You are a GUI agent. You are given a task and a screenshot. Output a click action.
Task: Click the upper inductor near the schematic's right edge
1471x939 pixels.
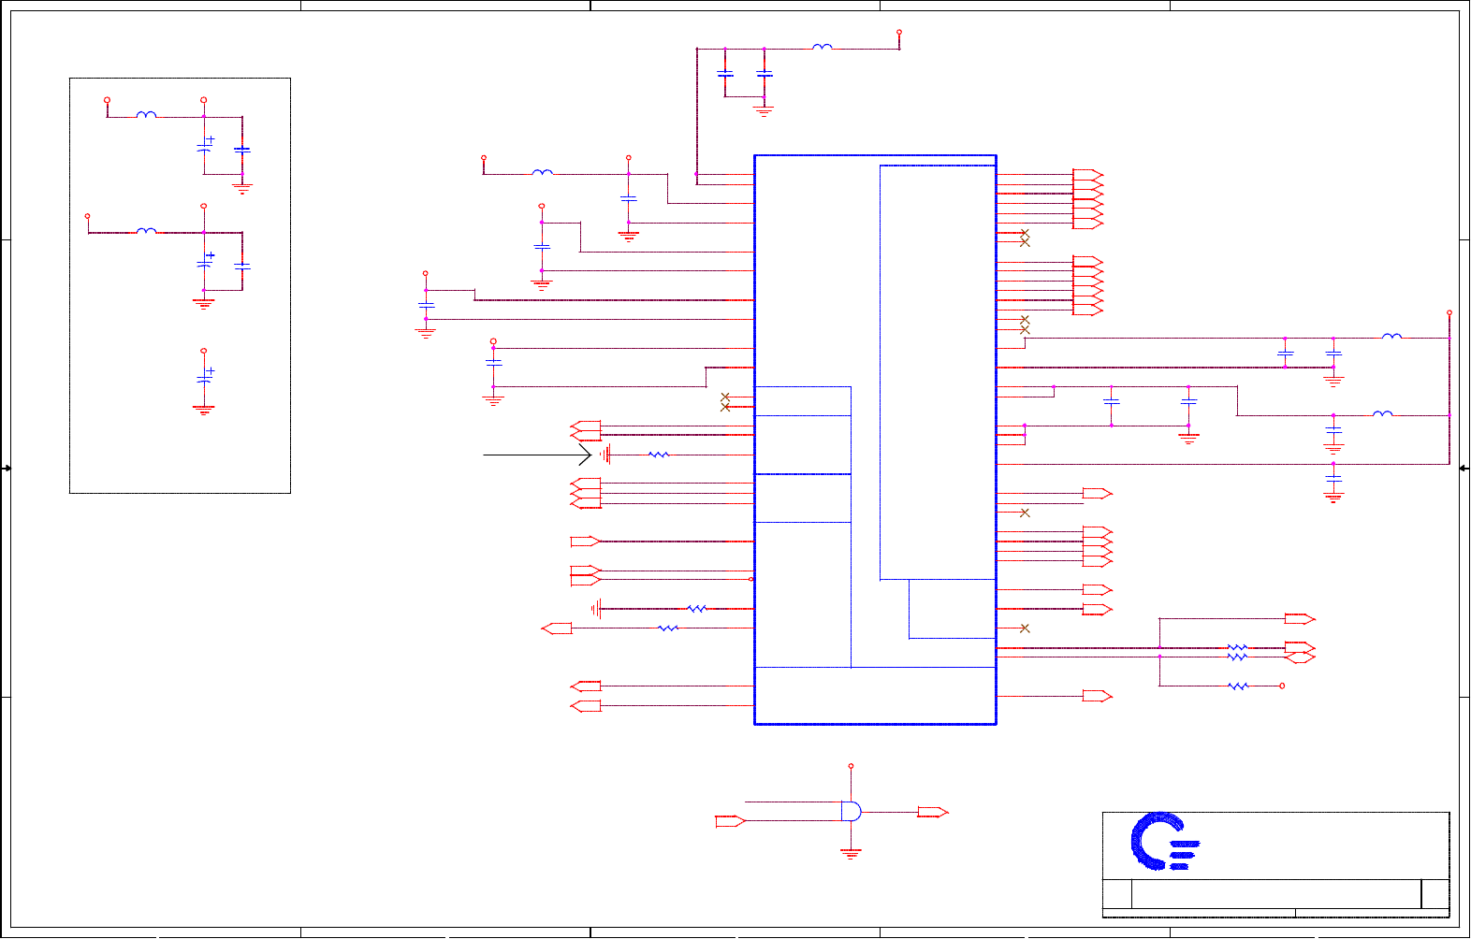point(1391,337)
